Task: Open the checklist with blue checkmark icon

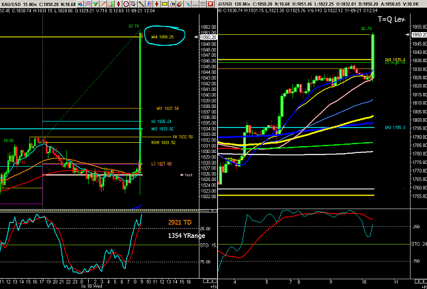Action: (134, 4)
